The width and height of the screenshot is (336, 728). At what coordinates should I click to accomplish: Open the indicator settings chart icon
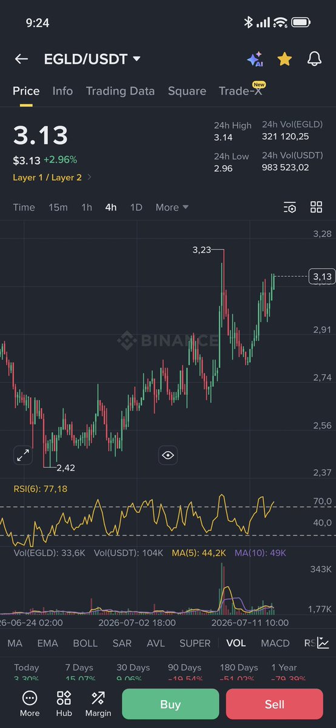click(323, 643)
